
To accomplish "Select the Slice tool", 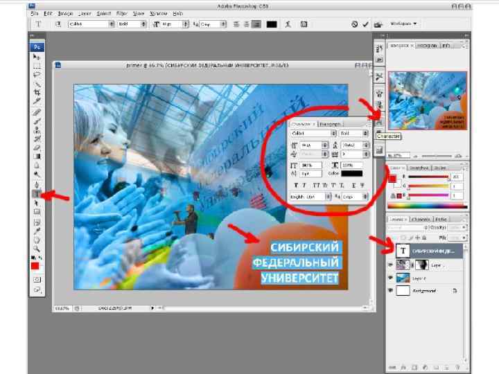I will point(37,101).
